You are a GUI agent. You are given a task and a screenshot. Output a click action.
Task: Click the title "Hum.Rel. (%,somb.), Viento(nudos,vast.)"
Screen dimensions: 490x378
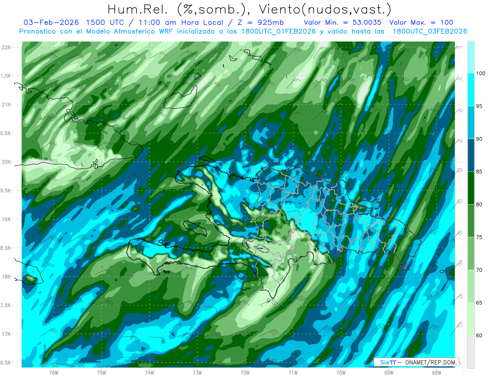[x=249, y=10]
